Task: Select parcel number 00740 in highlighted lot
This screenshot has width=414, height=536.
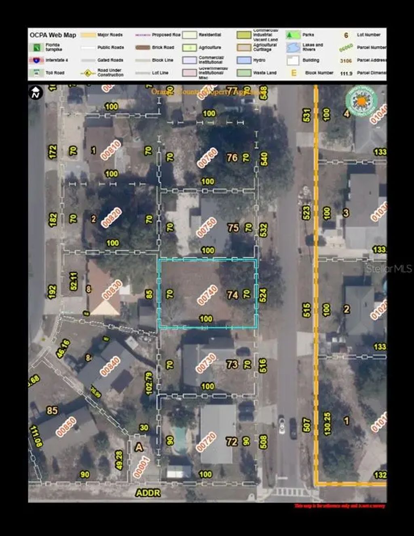Action: 207,295
